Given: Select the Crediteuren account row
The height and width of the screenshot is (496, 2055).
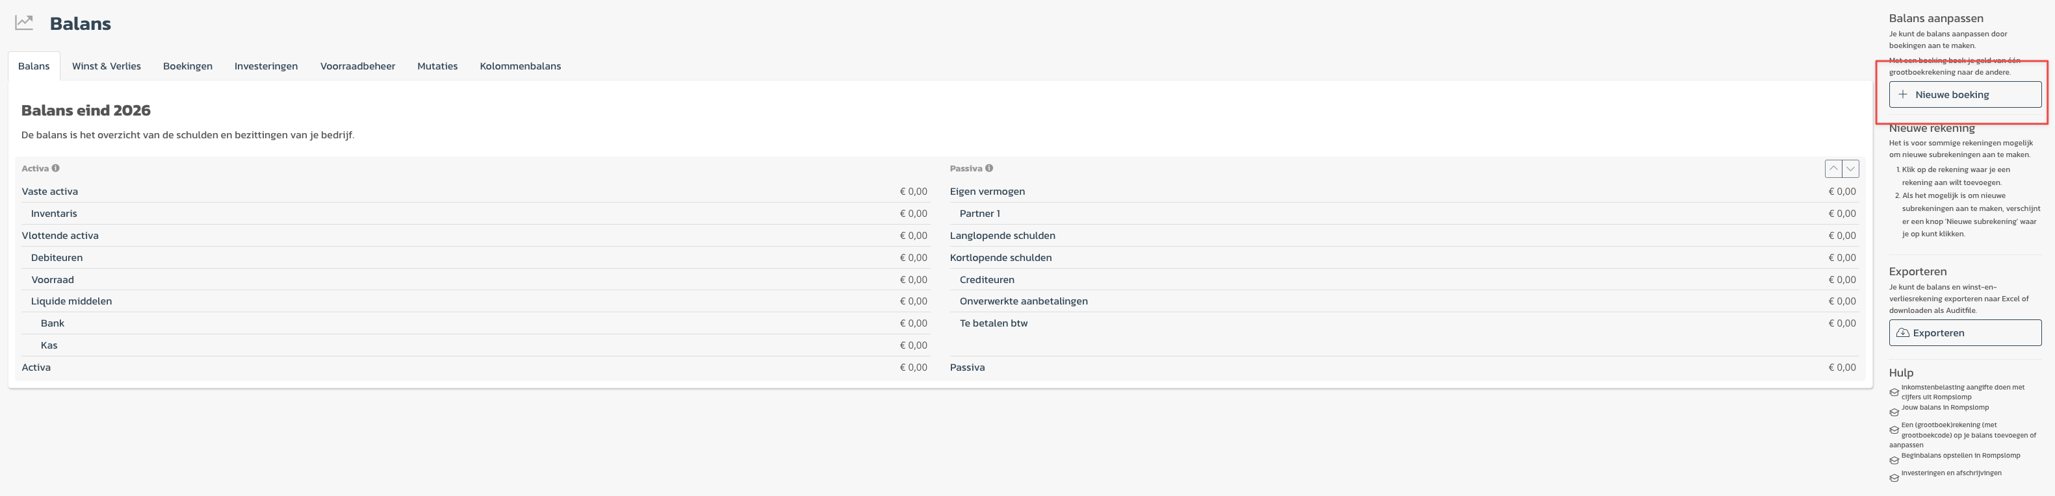Looking at the screenshot, I should [987, 280].
